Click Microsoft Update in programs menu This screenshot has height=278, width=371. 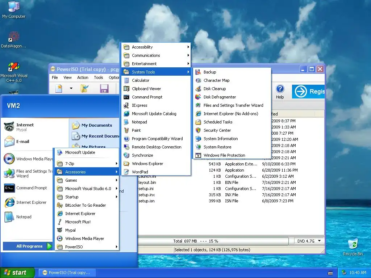click(87, 152)
